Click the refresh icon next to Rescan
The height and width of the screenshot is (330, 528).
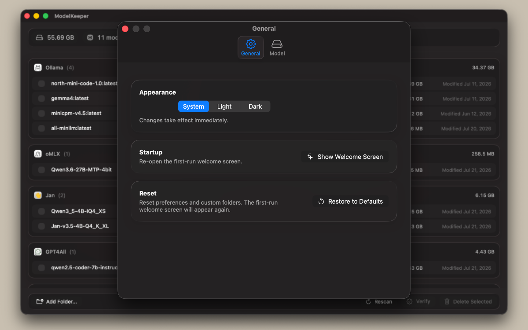coord(369,302)
